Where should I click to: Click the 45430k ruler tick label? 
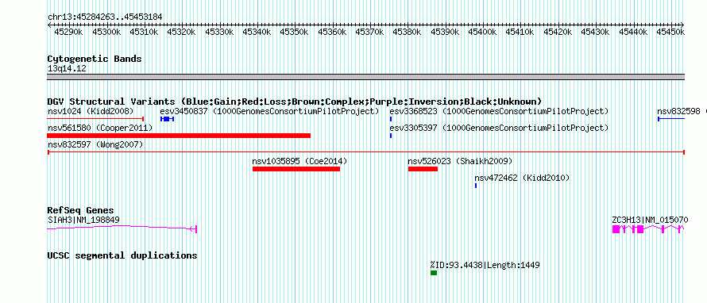tap(596, 32)
